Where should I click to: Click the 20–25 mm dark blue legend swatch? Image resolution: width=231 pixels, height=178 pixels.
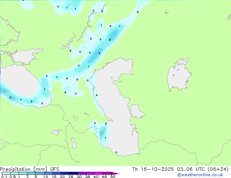tap(65, 173)
